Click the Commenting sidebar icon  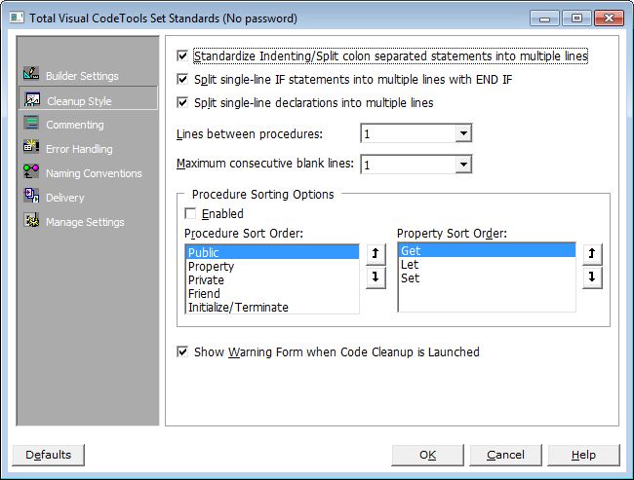coord(30,124)
